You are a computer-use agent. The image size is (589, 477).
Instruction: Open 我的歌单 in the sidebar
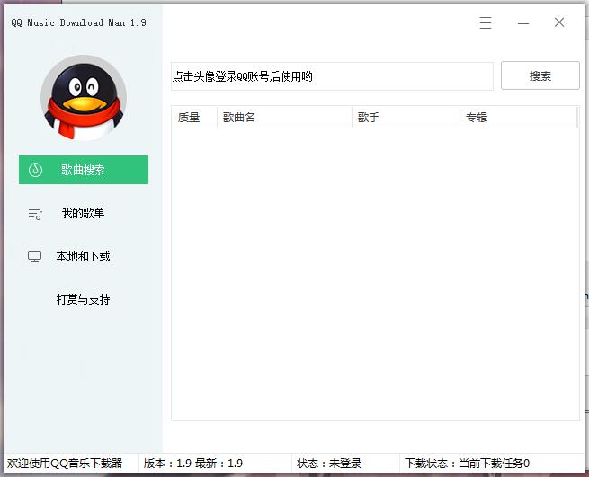tap(83, 213)
